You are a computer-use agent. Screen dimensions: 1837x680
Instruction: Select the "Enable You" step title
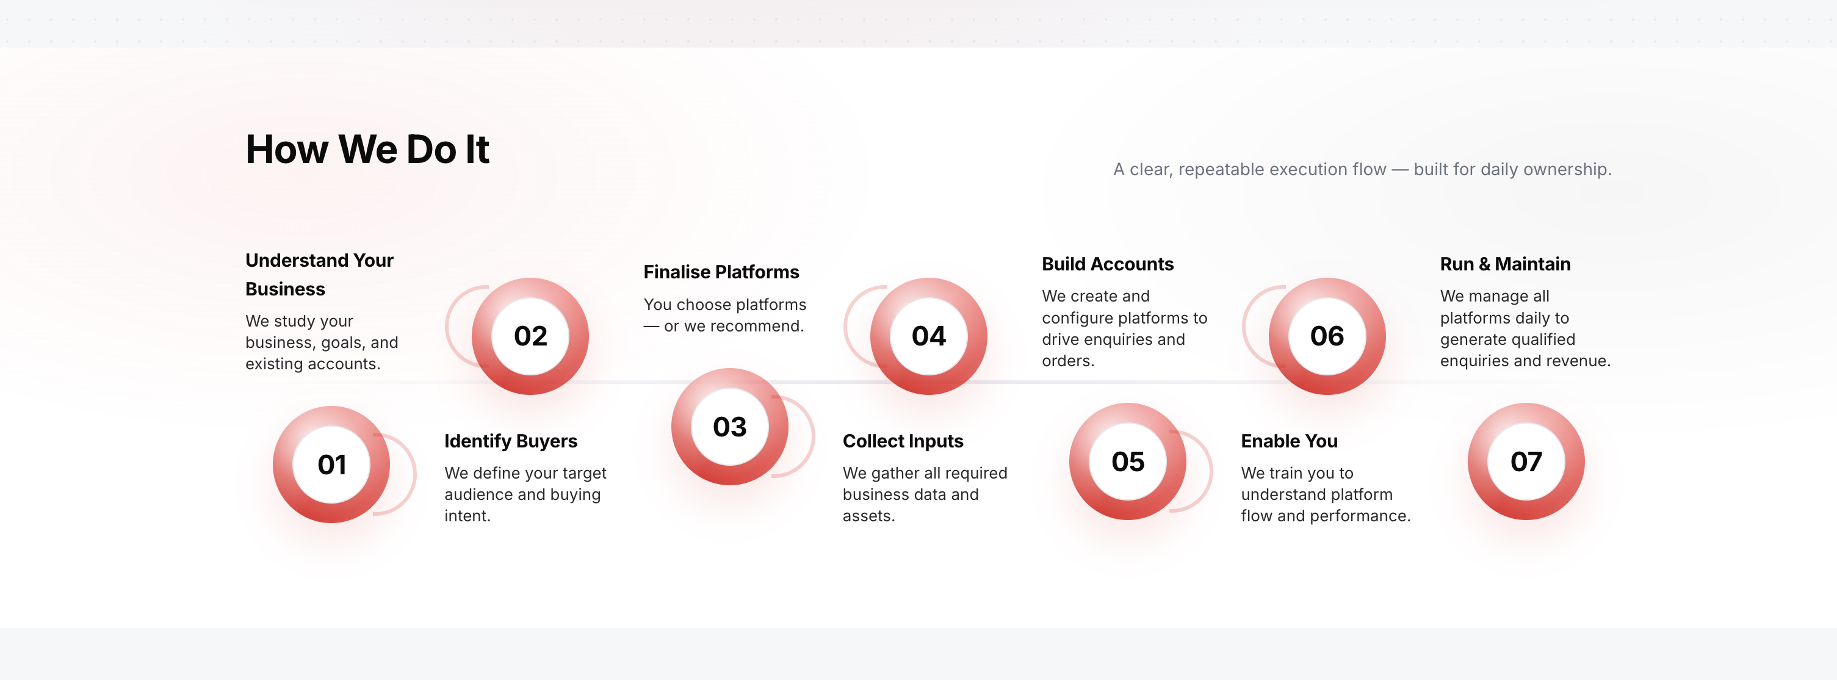pos(1288,441)
